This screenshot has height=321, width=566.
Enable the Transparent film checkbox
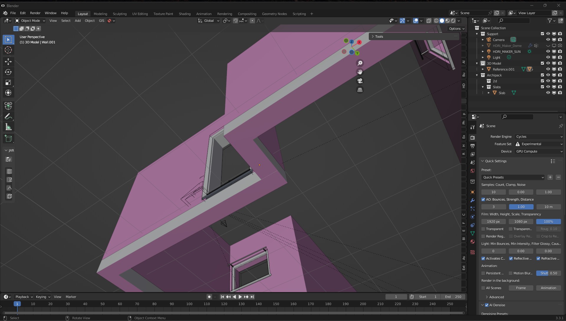click(x=483, y=229)
